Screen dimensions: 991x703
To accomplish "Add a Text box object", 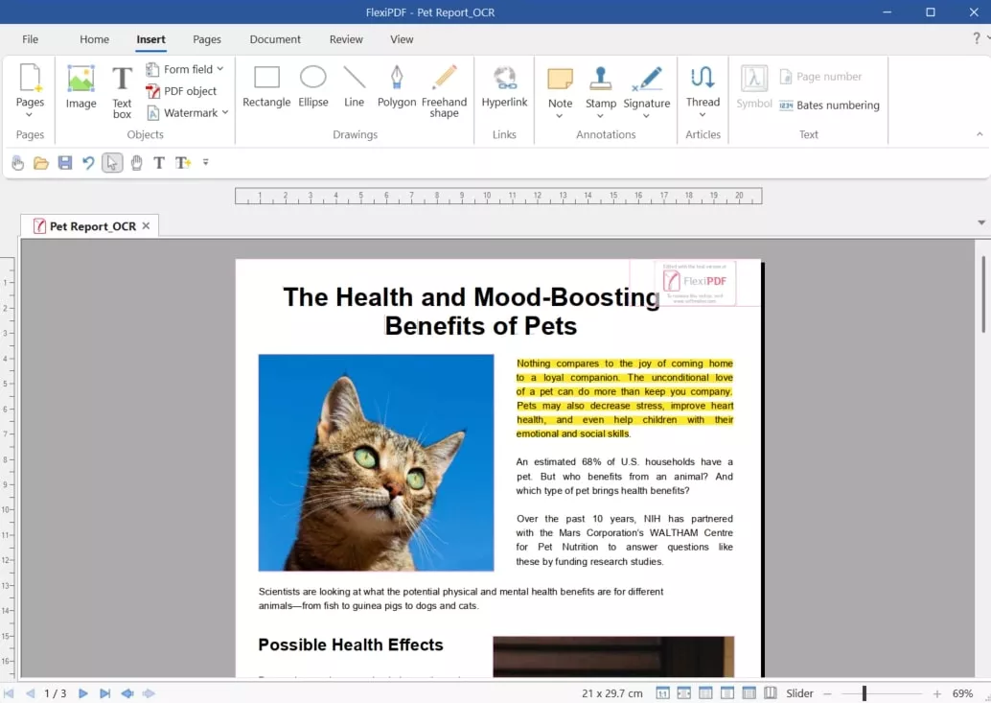I will [x=122, y=92].
